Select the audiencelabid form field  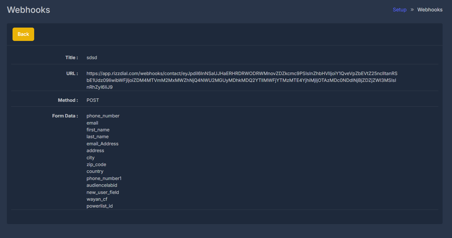102,185
